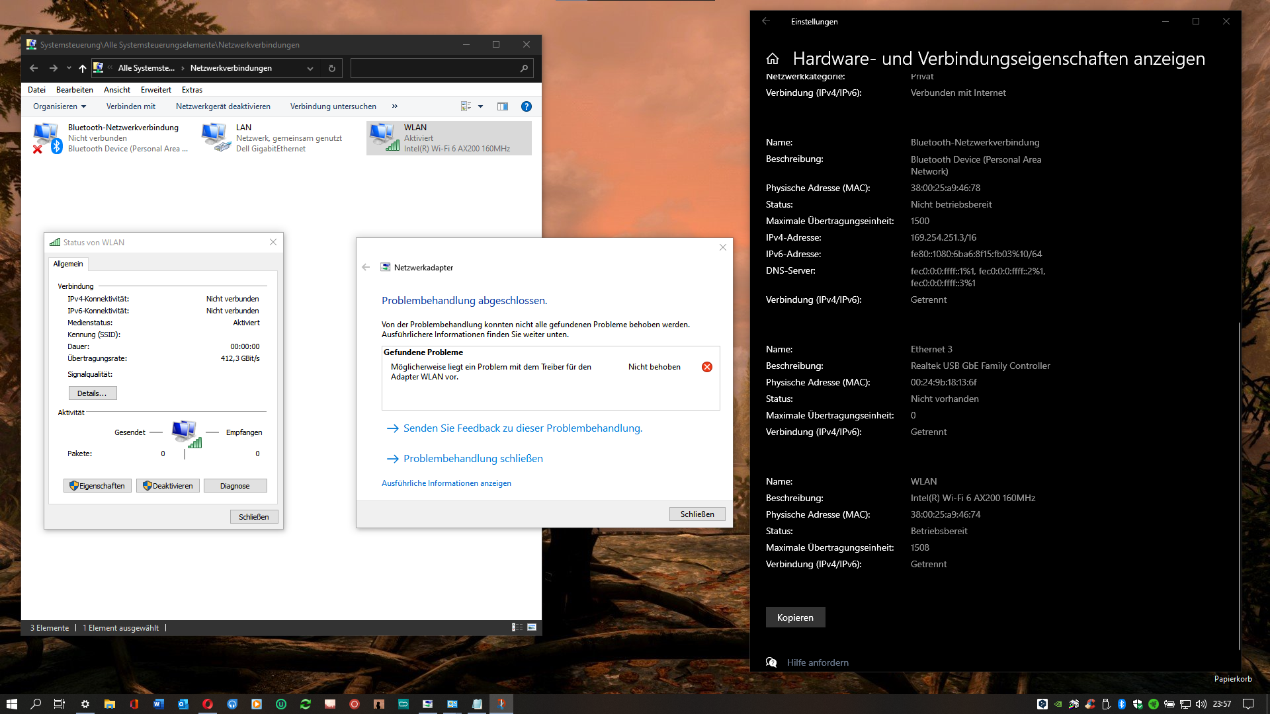
Task: Toggle the preview pane icon
Action: 503,106
